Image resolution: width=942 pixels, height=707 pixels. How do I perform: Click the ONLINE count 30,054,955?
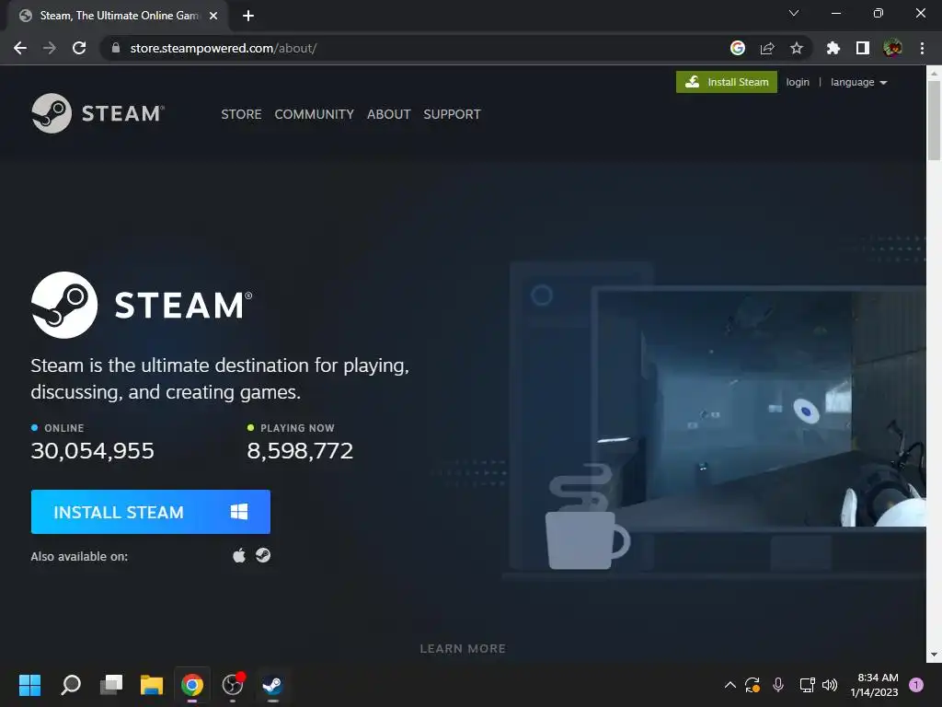[93, 451]
